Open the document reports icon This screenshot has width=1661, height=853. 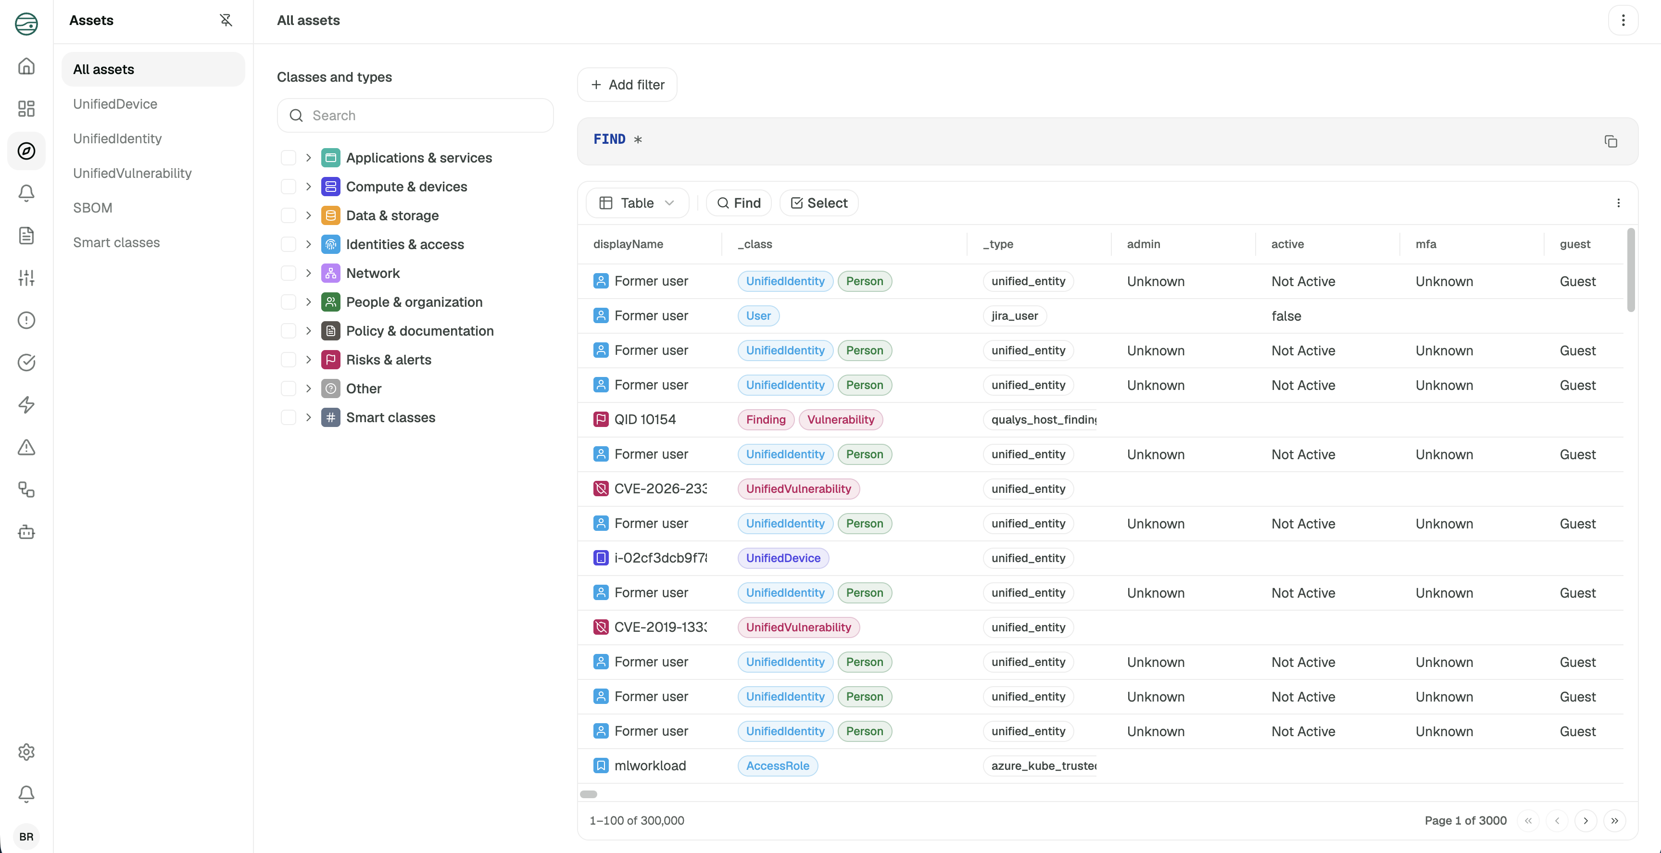click(x=26, y=235)
